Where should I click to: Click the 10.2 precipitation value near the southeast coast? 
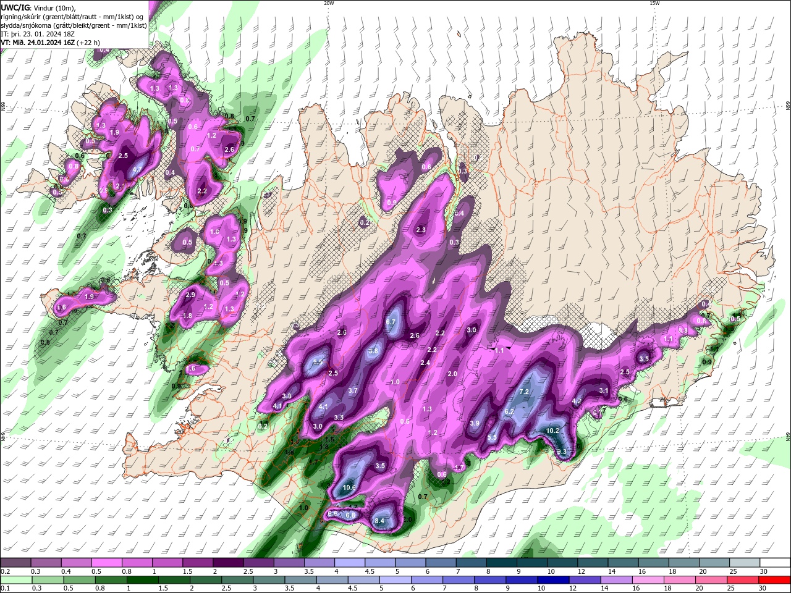click(552, 431)
